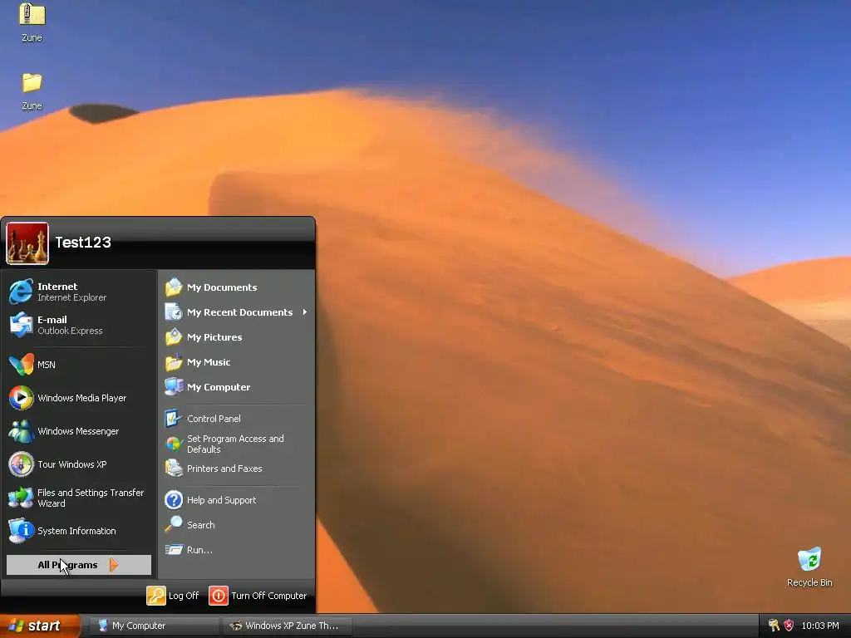Click the MSN label text
The width and height of the screenshot is (851, 638).
[47, 365]
